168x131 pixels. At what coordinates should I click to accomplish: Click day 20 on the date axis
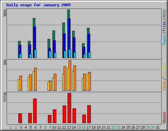click(103, 127)
